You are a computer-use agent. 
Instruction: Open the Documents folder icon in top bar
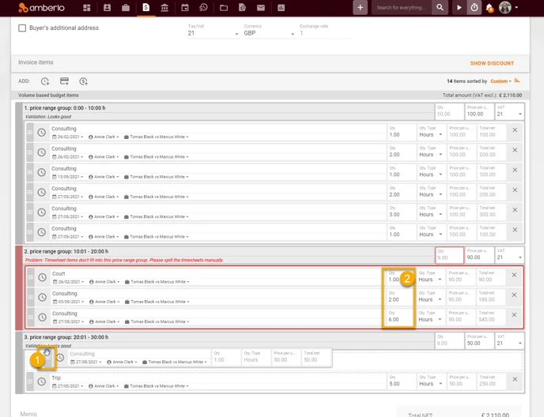224,8
